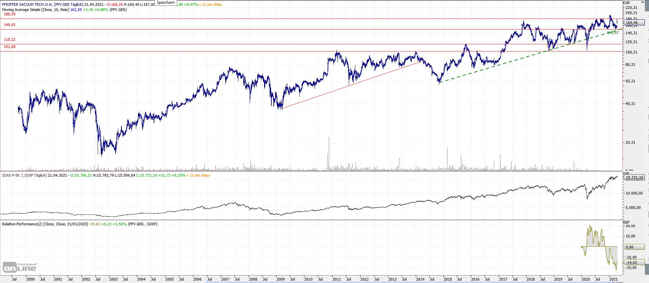Click the horizontal scrollbar below the time axis
This screenshot has width=649, height=283.
click(414, 282)
